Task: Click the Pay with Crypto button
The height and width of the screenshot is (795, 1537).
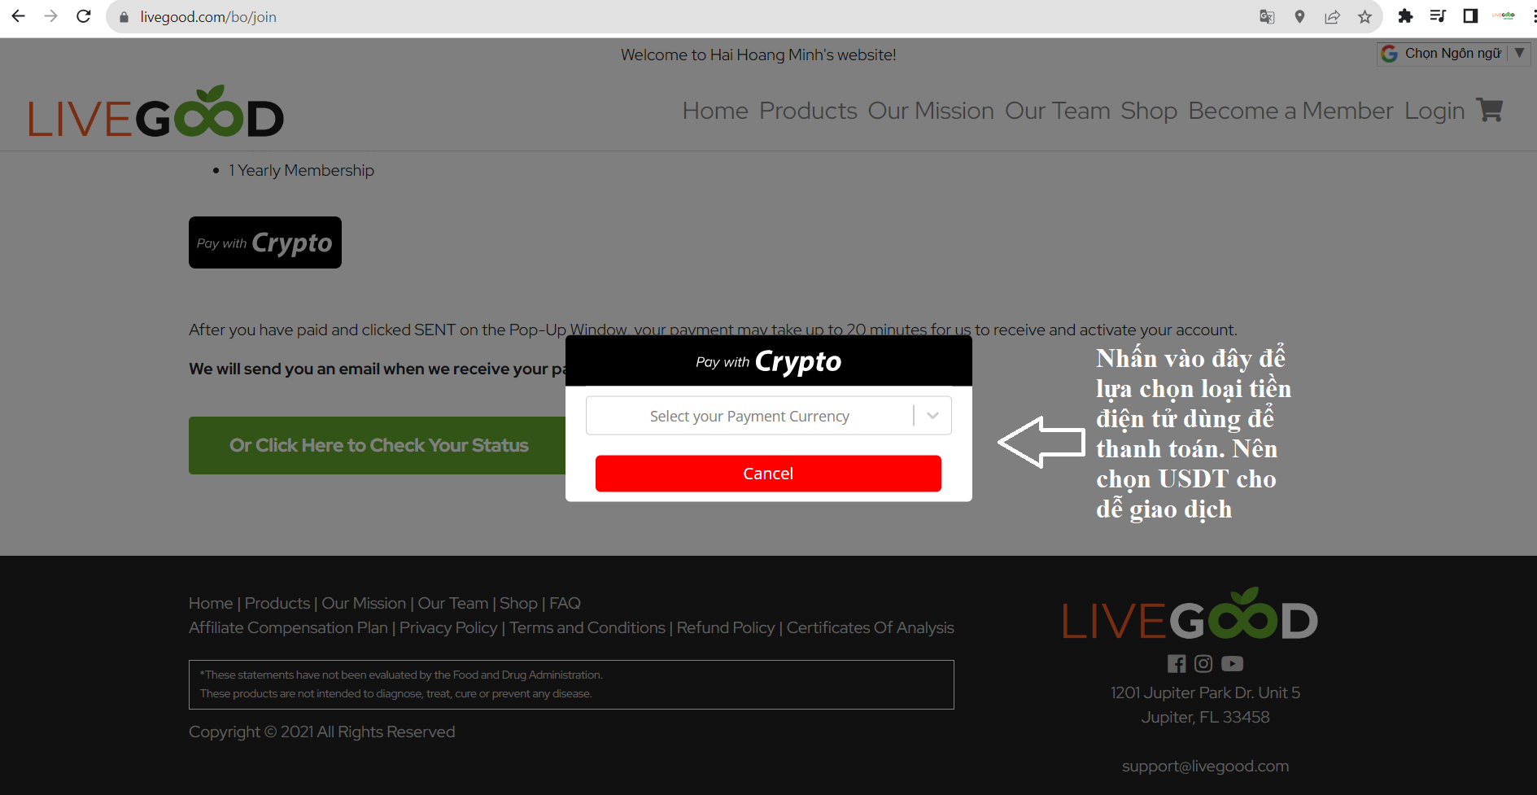Action: [265, 242]
